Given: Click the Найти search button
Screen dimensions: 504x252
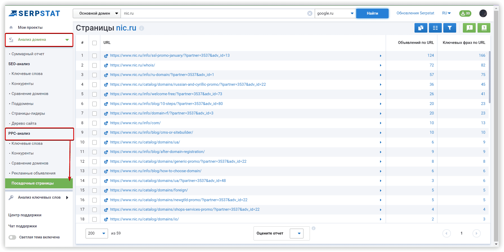Looking at the screenshot, I should (x=372, y=13).
